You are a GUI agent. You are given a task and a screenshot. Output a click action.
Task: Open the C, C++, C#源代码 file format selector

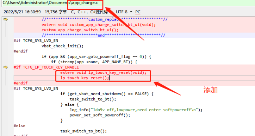(89, 12)
